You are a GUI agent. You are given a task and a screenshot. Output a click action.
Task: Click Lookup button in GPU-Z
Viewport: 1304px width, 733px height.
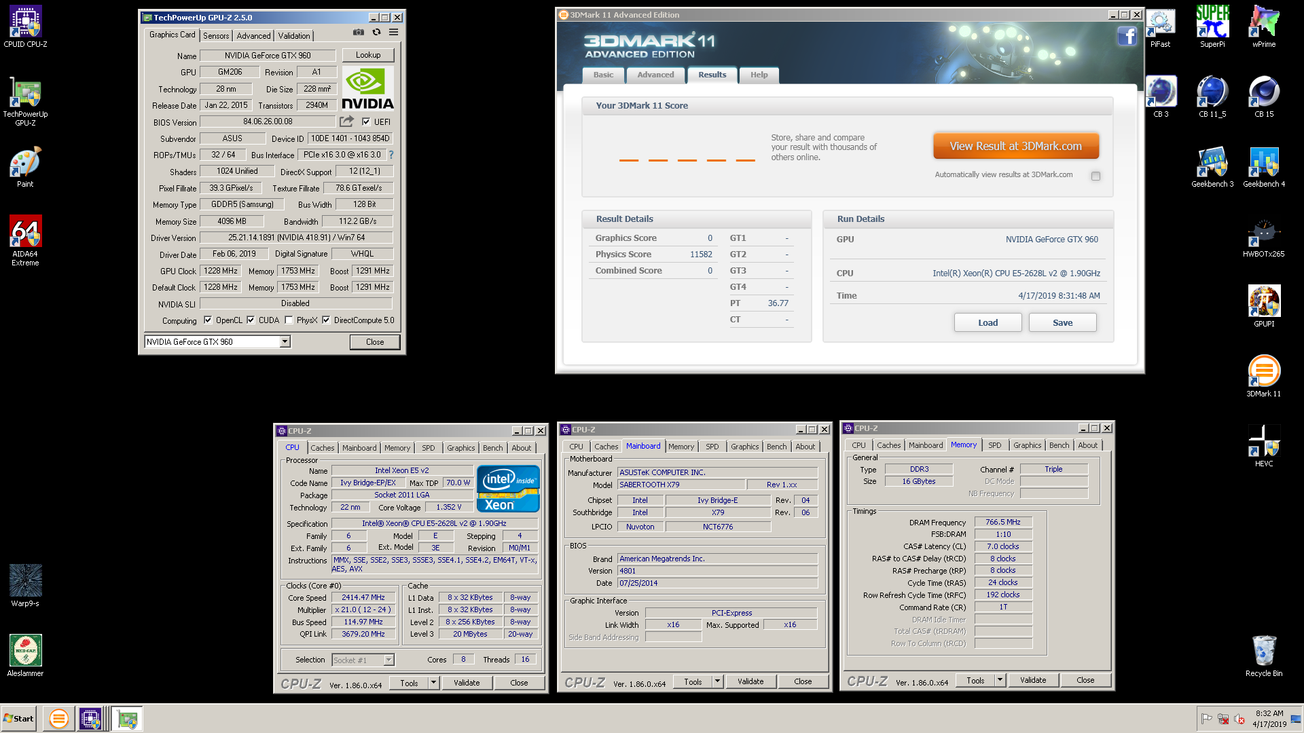point(368,55)
